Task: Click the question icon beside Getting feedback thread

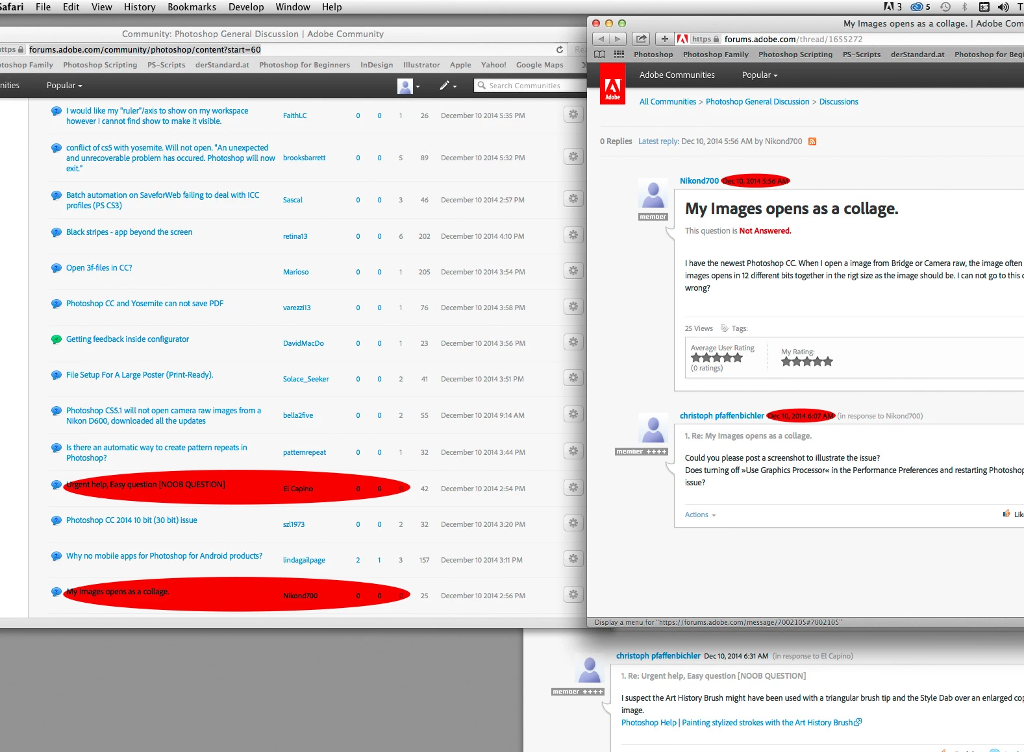Action: (56, 339)
